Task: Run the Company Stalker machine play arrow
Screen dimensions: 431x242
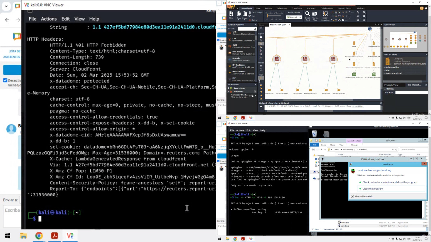Action: (255, 96)
